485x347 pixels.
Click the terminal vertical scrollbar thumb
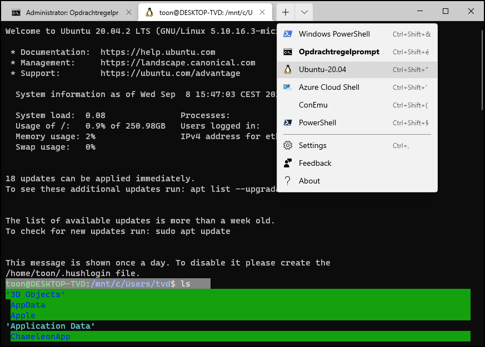tap(482, 70)
